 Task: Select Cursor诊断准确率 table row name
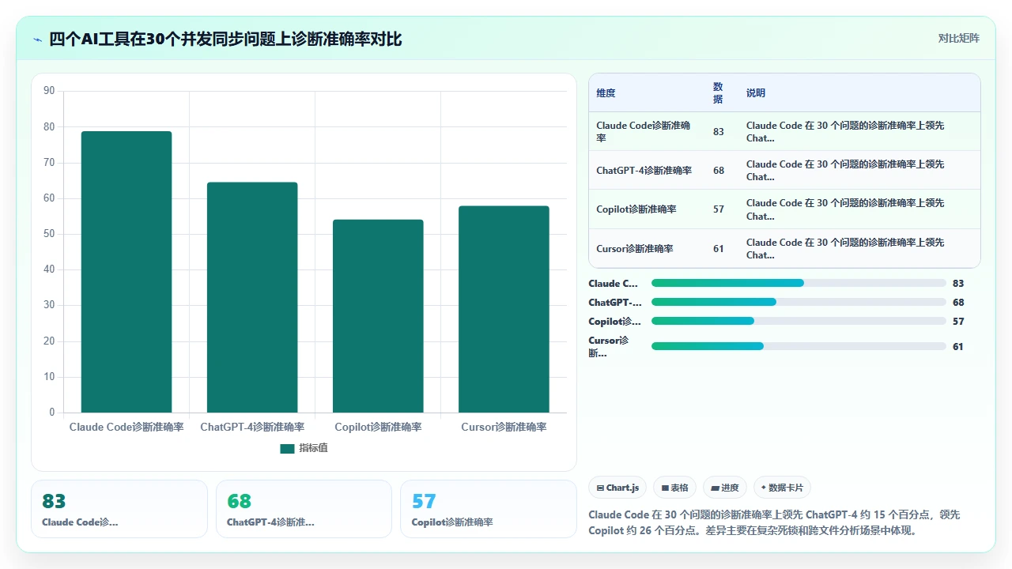635,249
